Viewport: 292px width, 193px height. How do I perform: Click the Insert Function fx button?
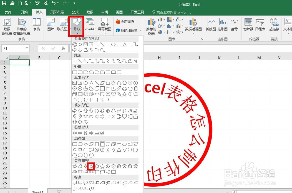[x=63, y=48]
